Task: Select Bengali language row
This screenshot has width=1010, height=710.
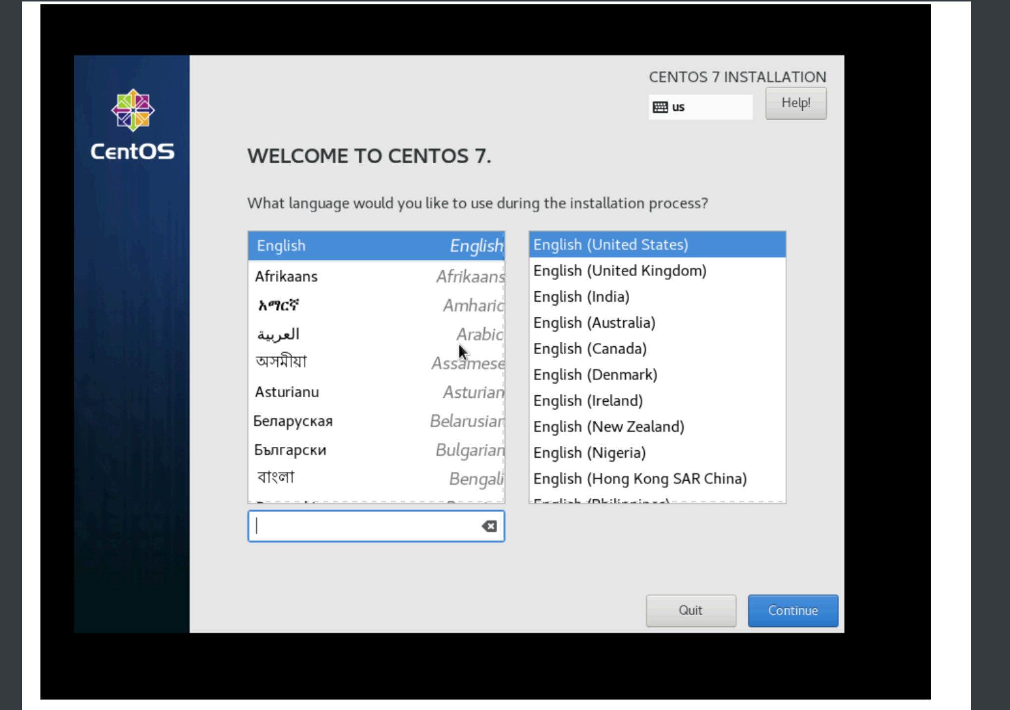Action: point(376,478)
